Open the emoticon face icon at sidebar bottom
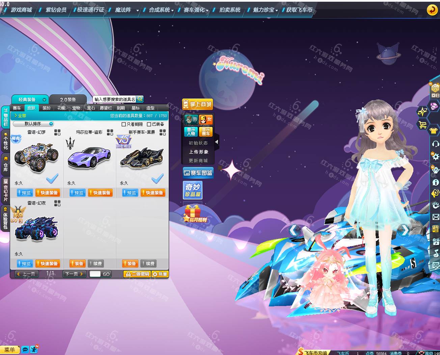This screenshot has width=440, height=355. [436, 266]
